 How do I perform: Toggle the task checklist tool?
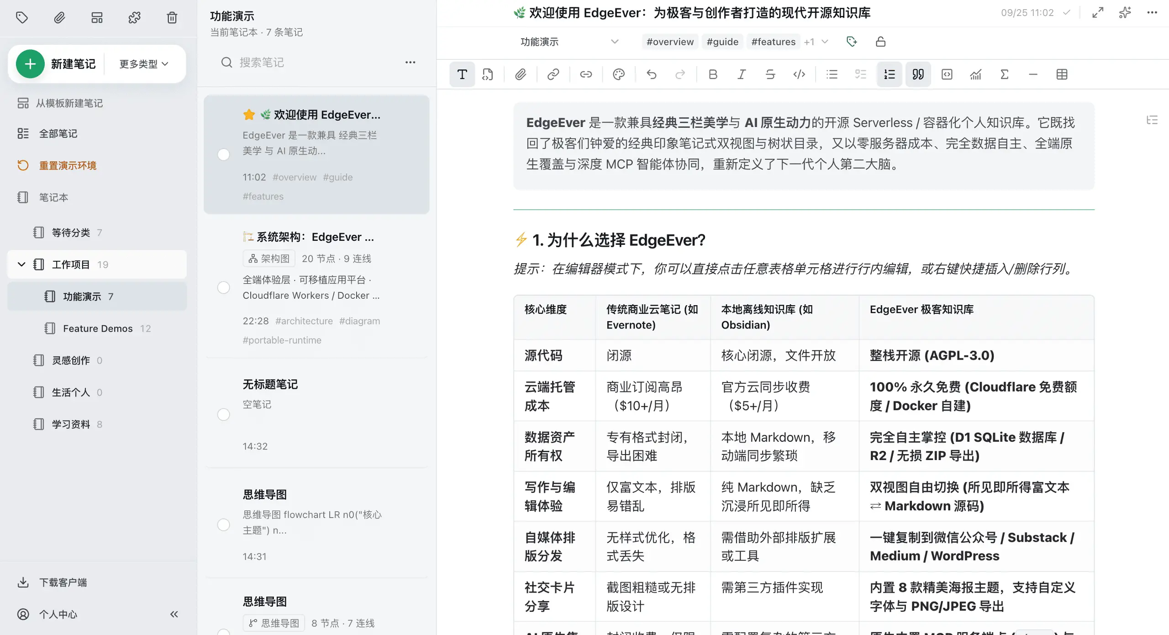(861, 74)
